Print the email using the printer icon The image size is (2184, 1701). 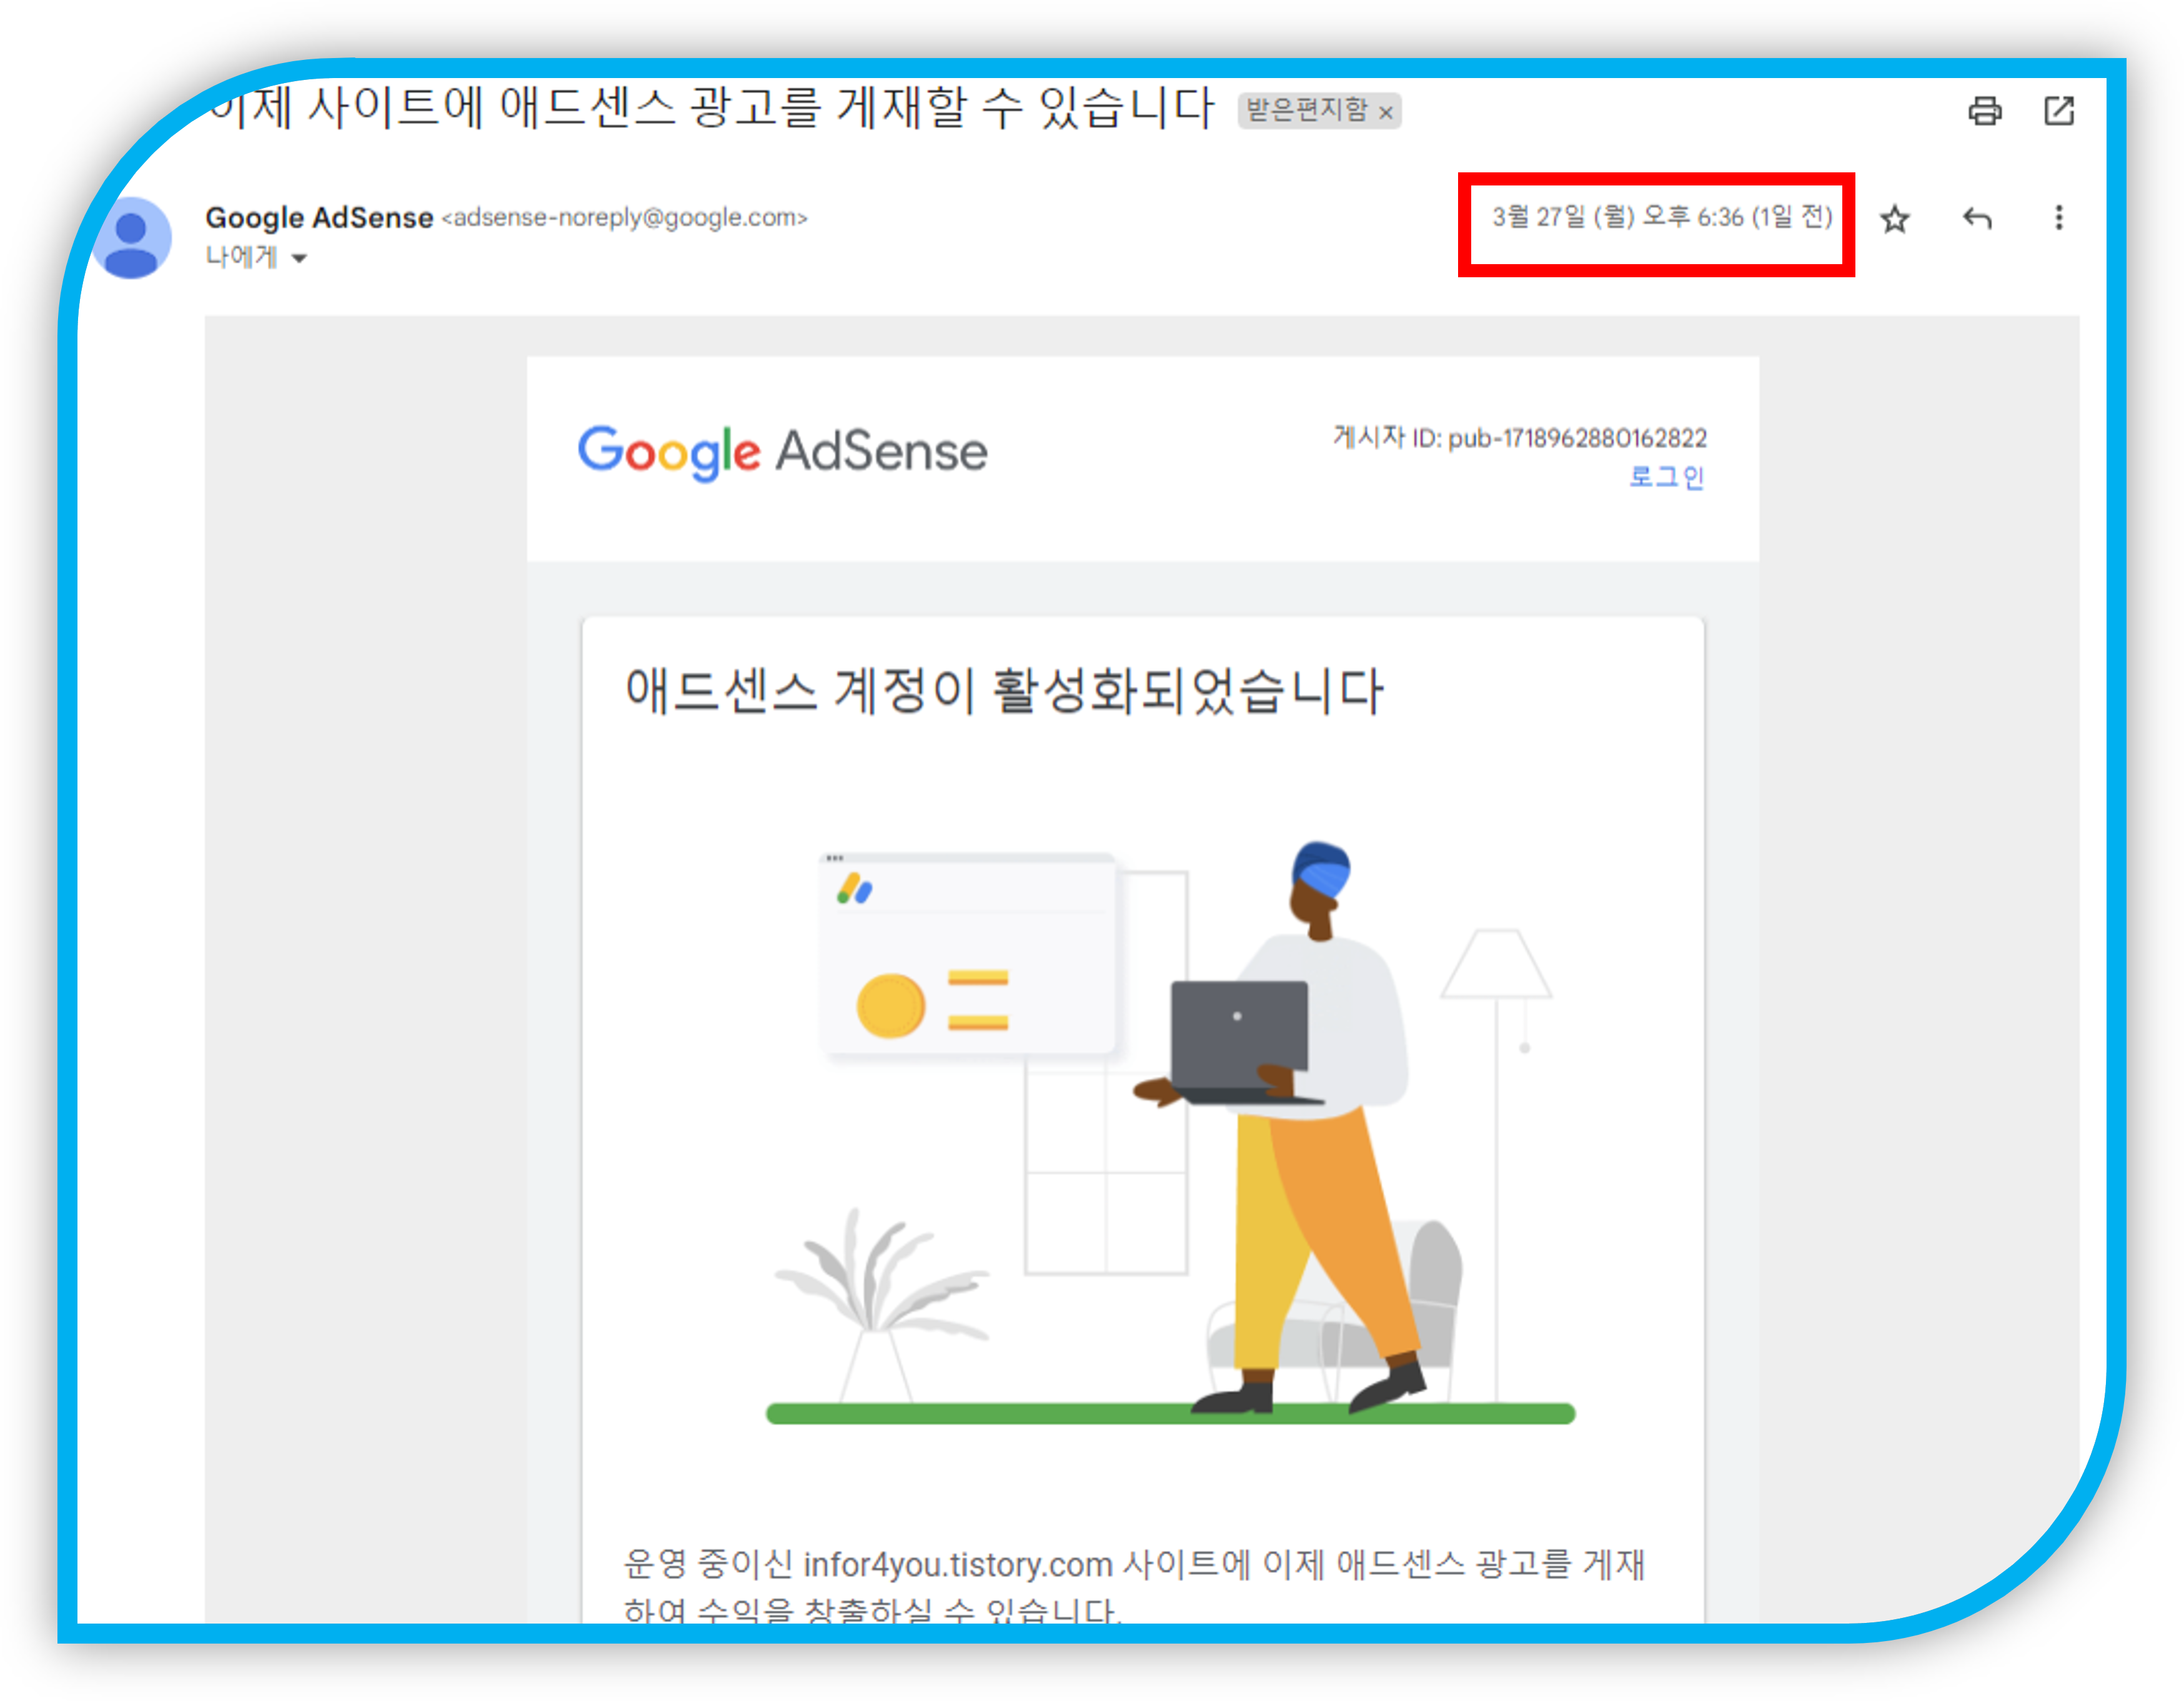click(1985, 110)
